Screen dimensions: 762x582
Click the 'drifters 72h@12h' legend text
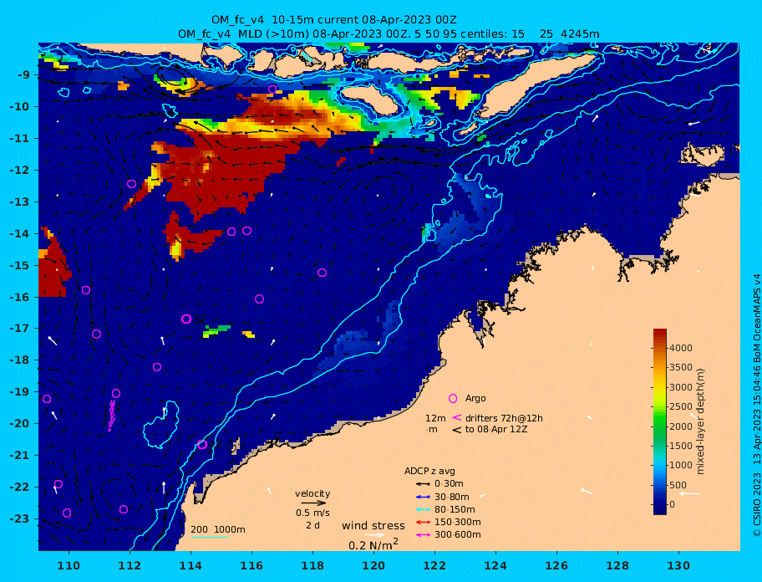[x=504, y=418]
